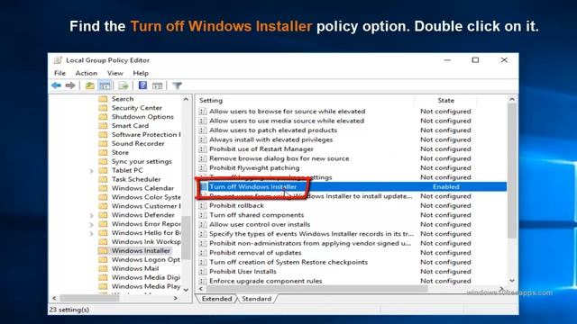Click the Filter funnel toolbar icon
This screenshot has width=577, height=324.
point(177,85)
